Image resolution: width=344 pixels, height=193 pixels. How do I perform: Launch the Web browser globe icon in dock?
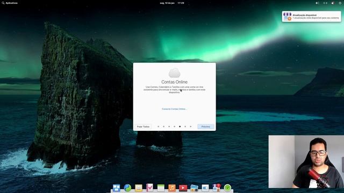(x=127, y=188)
